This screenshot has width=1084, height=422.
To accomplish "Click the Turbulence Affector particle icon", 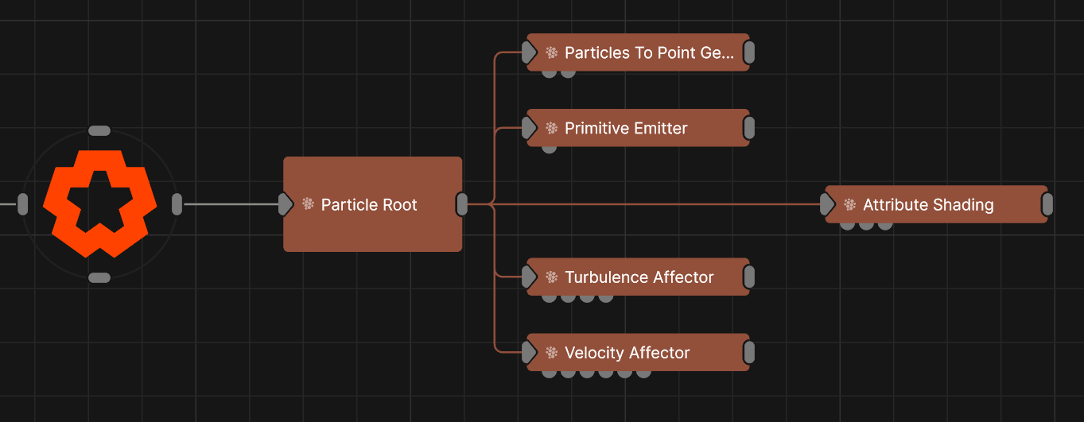I will click(552, 277).
